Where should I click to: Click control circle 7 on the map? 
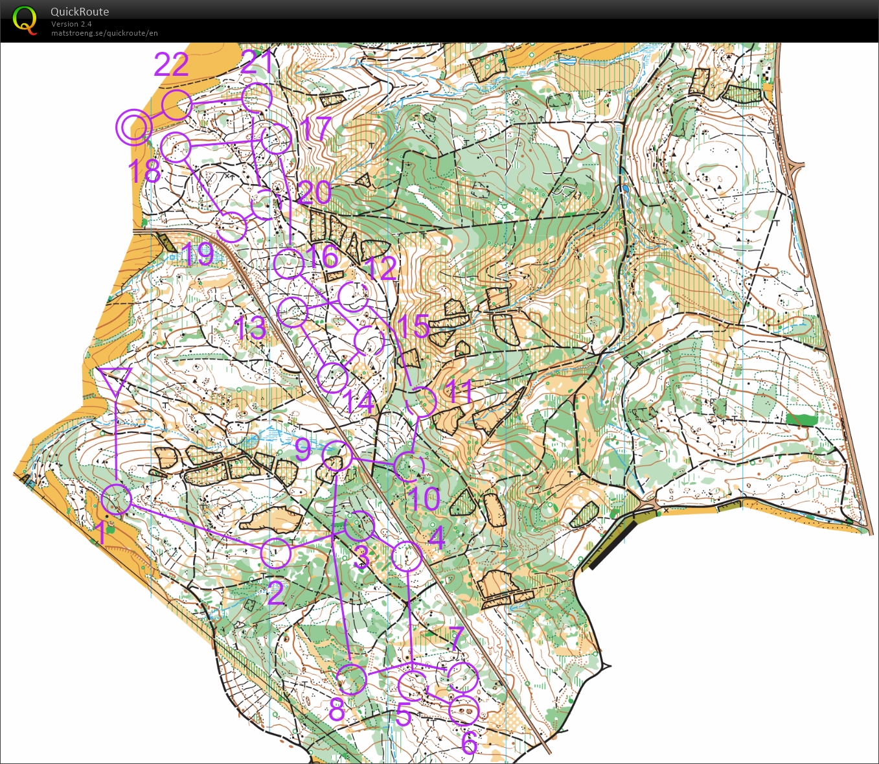click(x=463, y=678)
